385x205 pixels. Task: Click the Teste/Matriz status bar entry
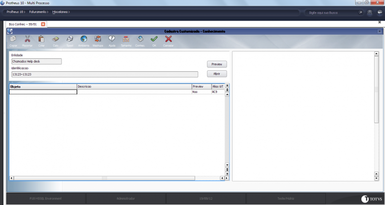click(x=286, y=198)
